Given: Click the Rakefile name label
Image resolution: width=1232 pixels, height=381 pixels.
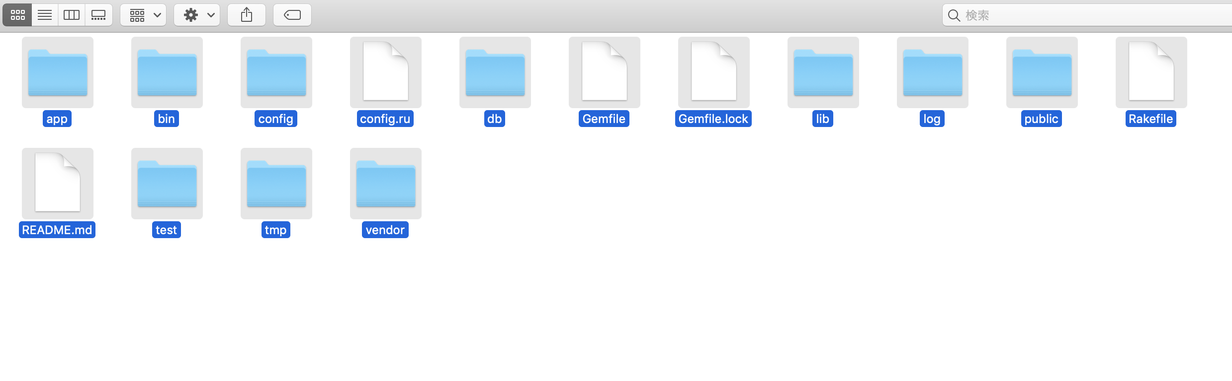Looking at the screenshot, I should point(1151,119).
